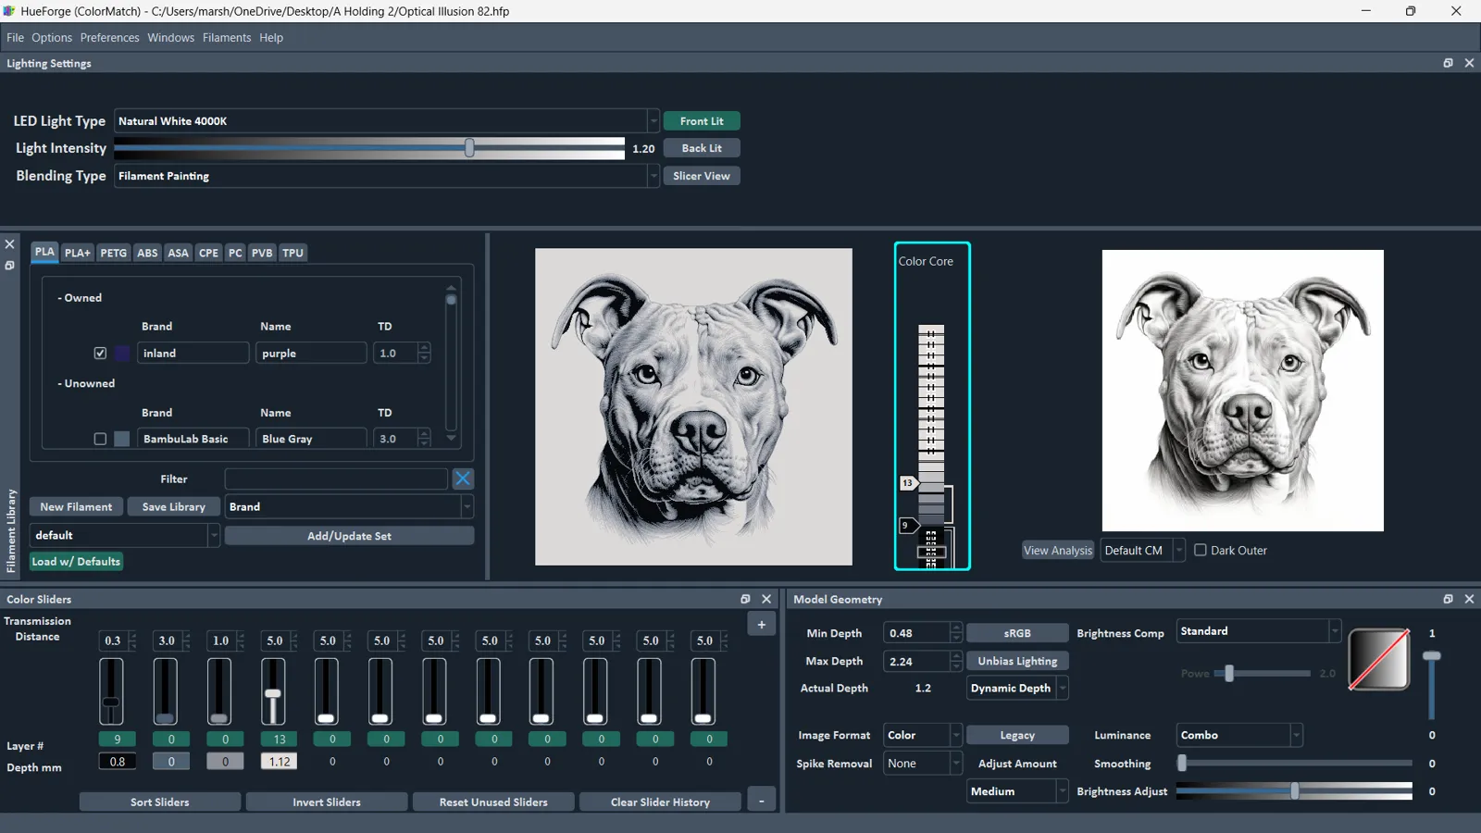
Task: Select layer 9 marker in Color Core
Action: click(x=908, y=525)
